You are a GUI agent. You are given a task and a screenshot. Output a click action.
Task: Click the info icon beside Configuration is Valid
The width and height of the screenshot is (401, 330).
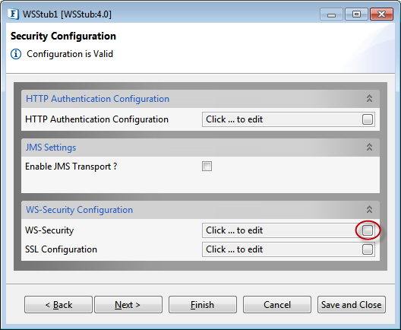[x=16, y=54]
